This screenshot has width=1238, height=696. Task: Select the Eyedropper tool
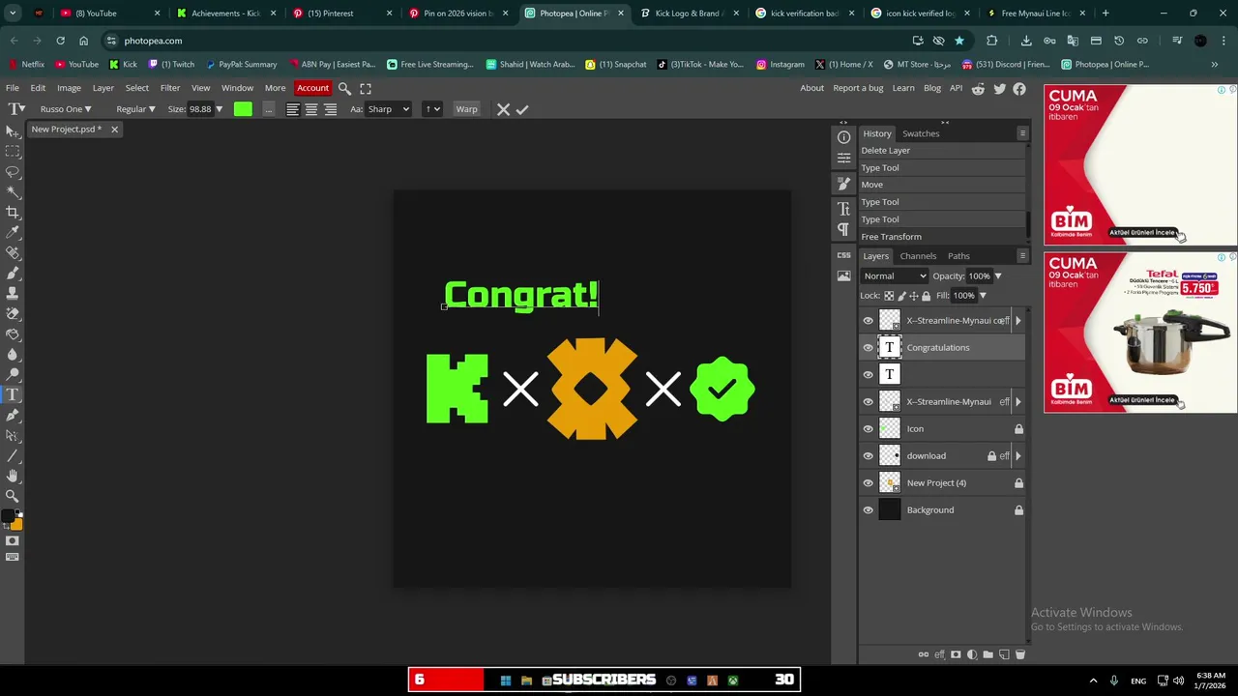pos(13,232)
